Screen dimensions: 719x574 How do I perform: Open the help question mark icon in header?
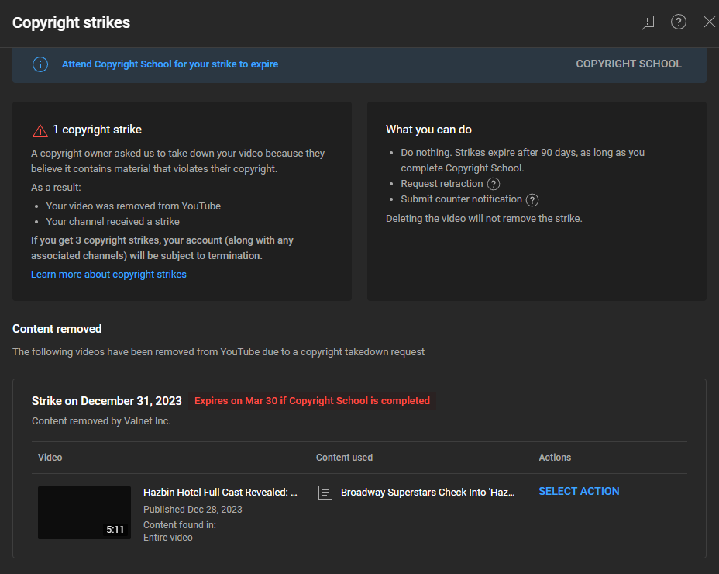click(679, 22)
